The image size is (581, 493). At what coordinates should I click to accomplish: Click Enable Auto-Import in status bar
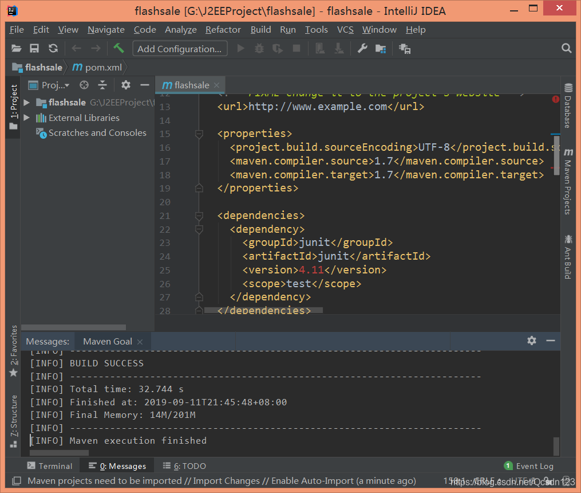pyautogui.click(x=313, y=481)
